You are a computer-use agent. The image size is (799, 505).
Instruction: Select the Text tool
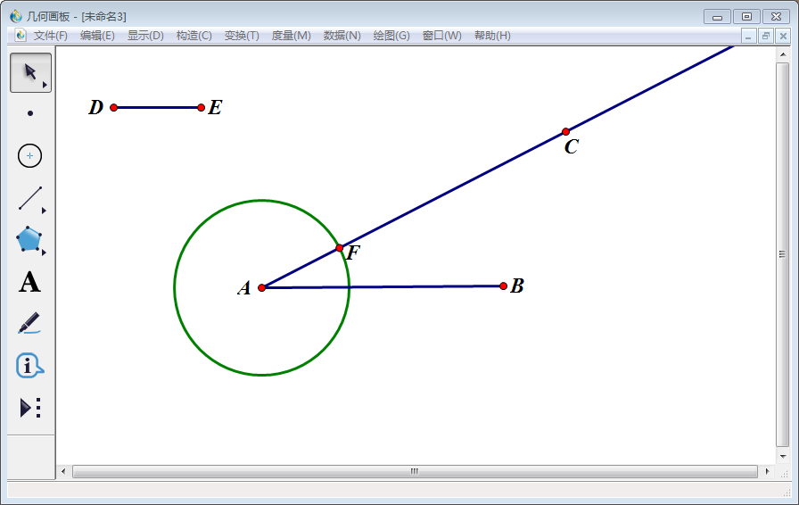(29, 282)
